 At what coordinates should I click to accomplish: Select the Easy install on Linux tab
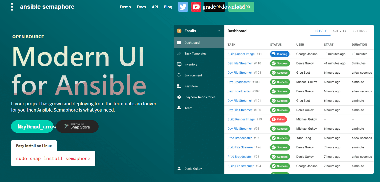[34, 146]
